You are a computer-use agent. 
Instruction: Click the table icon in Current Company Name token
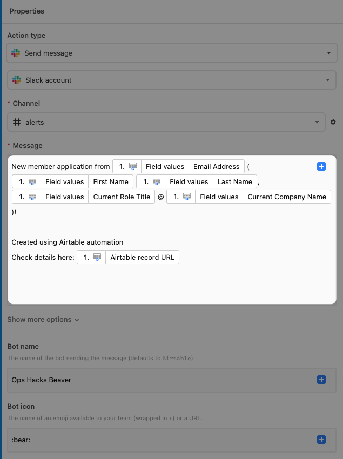pyautogui.click(x=186, y=197)
